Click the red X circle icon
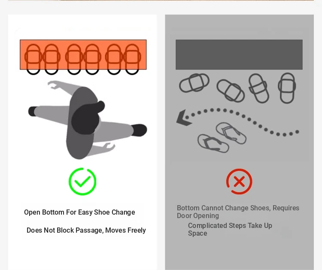Image resolution: width=322 pixels, height=270 pixels. (x=239, y=182)
